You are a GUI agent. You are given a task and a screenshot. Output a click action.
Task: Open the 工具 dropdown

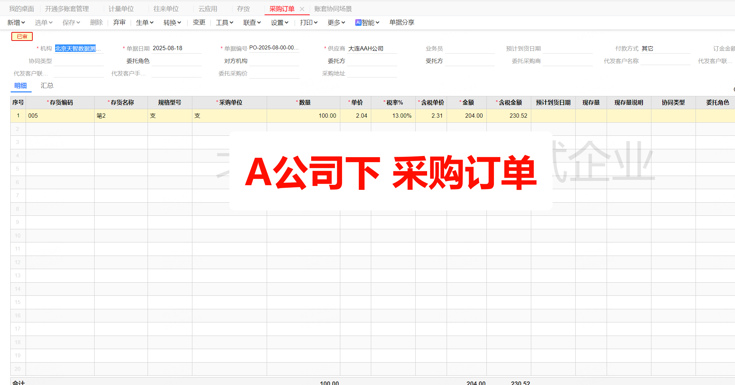224,22
